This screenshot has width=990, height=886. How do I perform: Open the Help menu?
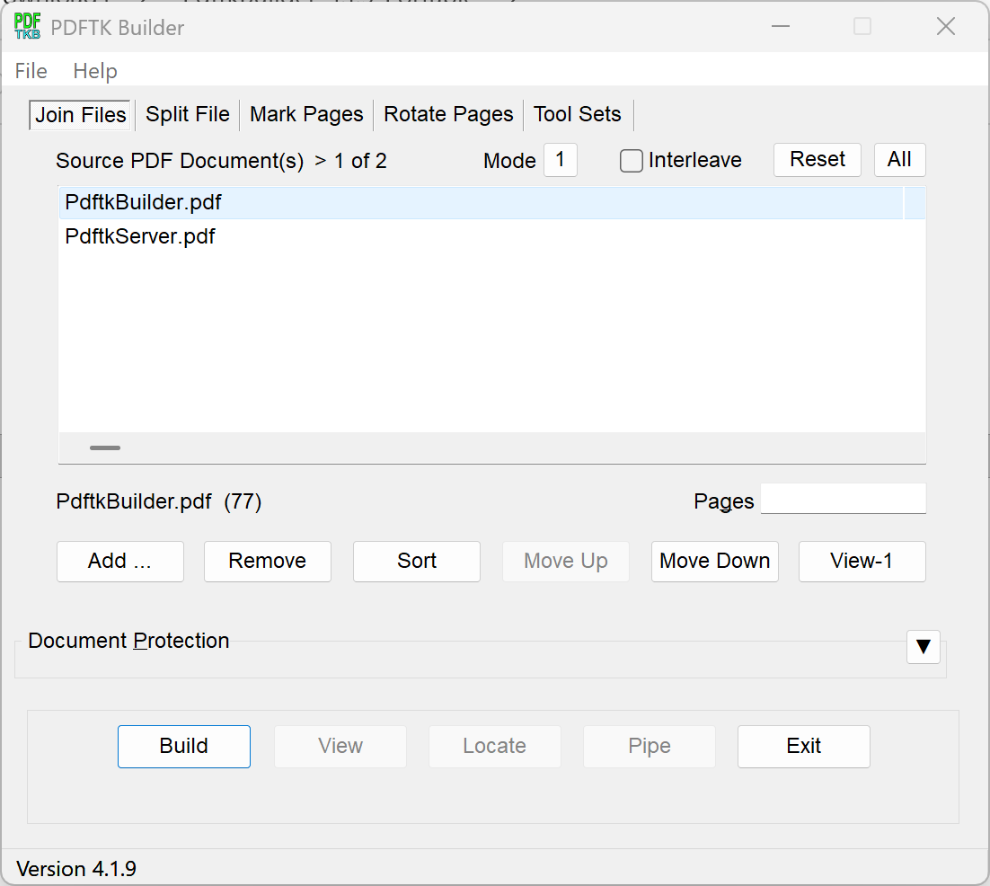click(x=95, y=71)
